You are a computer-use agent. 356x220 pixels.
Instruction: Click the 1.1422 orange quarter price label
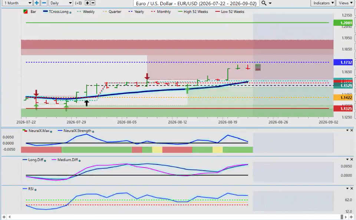click(x=343, y=97)
